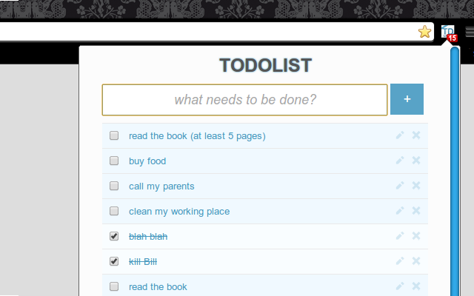Click the blue vertical scrollbar of the popup
This screenshot has width=474, height=296.
[x=455, y=172]
